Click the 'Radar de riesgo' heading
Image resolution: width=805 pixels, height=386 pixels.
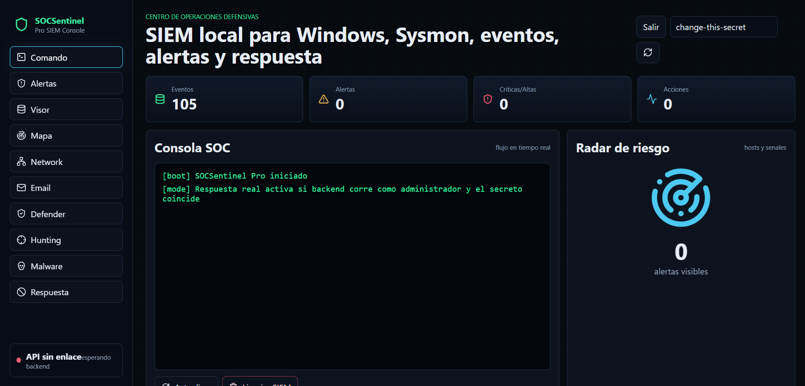pos(623,148)
